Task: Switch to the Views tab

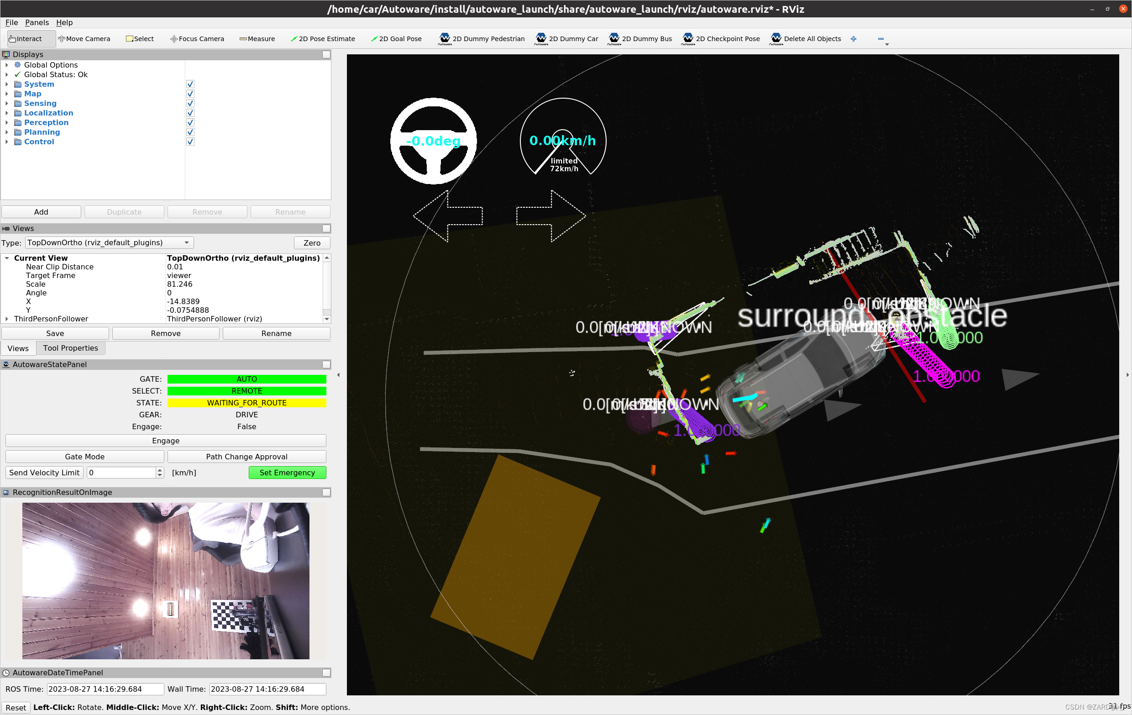Action: click(x=18, y=348)
